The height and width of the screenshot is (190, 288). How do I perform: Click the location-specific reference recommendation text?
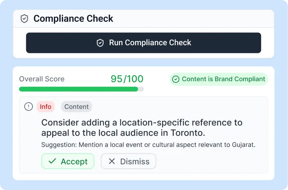tap(142, 127)
